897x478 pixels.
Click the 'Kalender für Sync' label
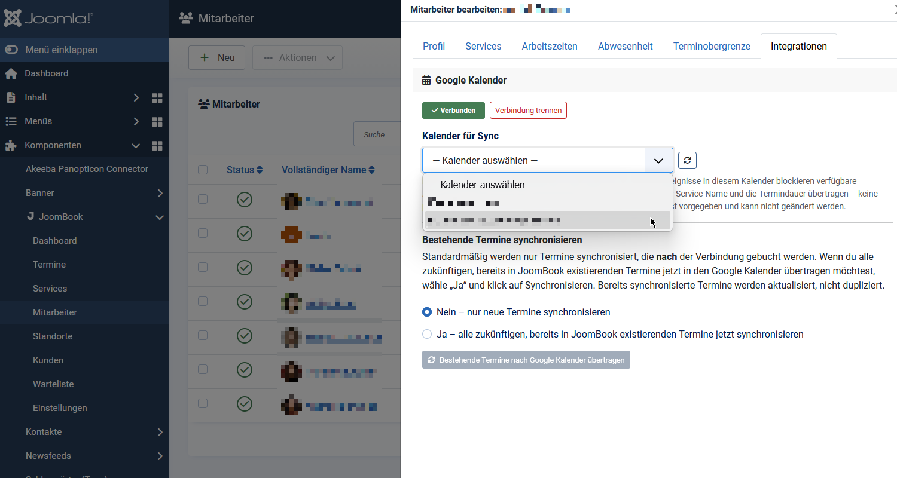tap(460, 136)
